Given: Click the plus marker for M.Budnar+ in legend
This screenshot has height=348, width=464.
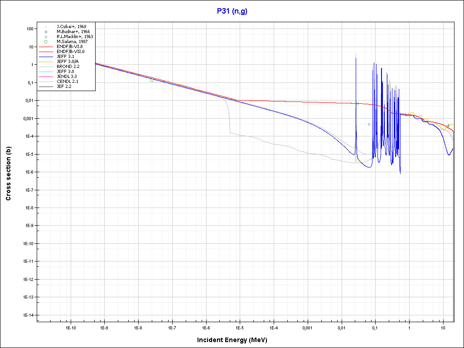Looking at the screenshot, I should tap(46, 32).
